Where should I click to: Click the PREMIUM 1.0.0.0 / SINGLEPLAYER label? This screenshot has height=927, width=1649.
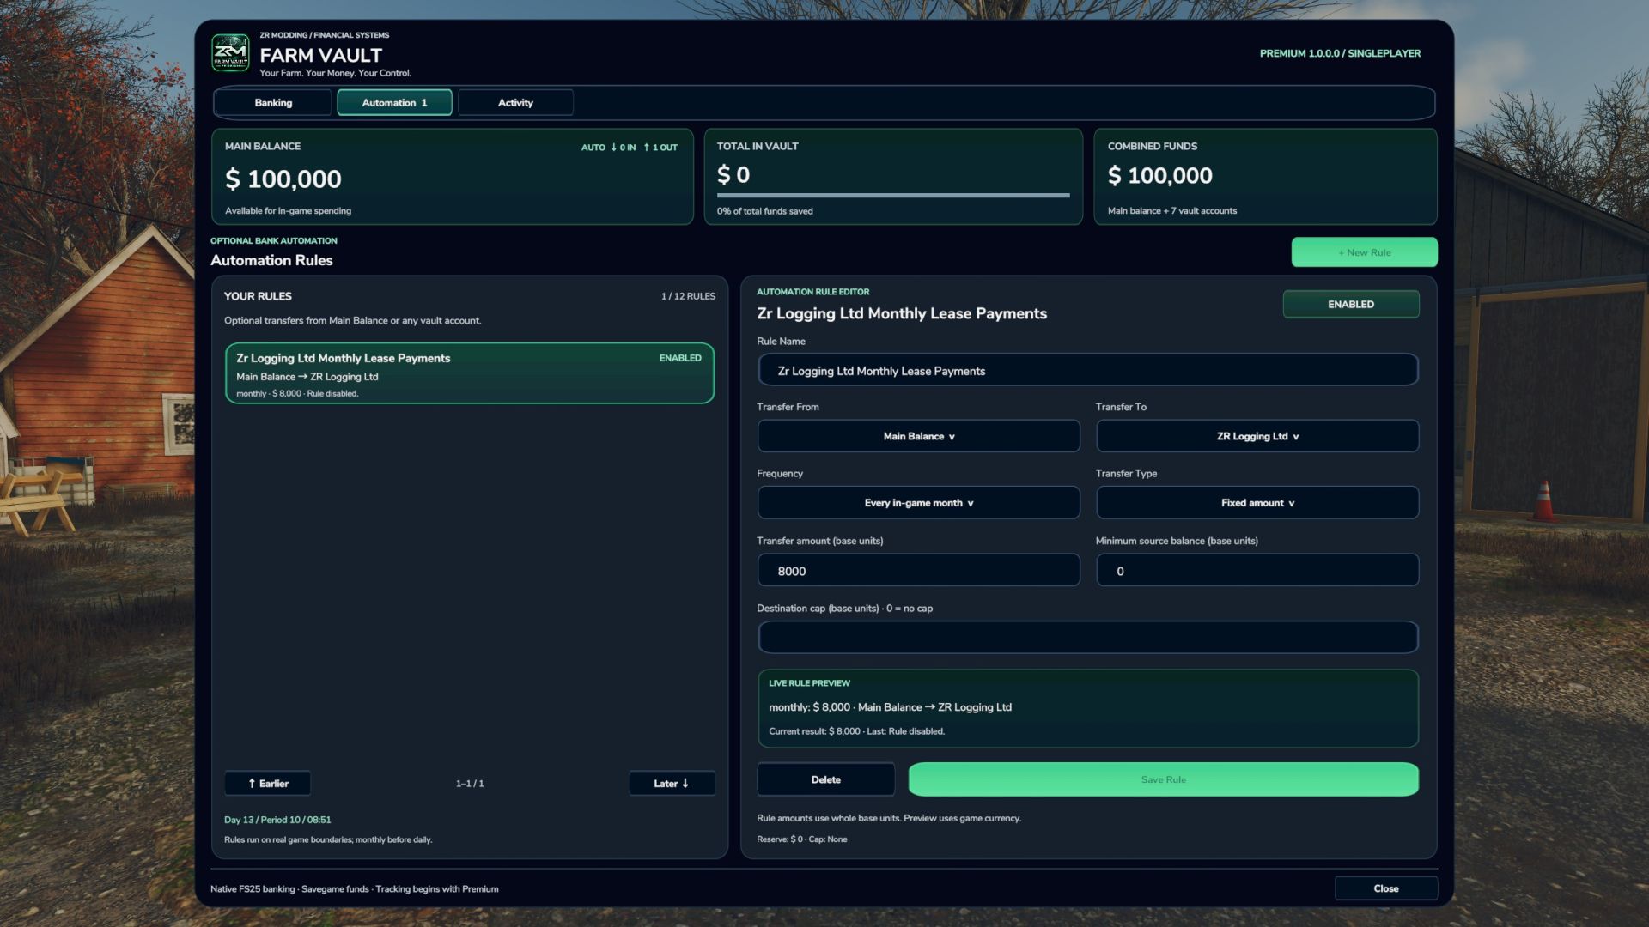pos(1340,53)
